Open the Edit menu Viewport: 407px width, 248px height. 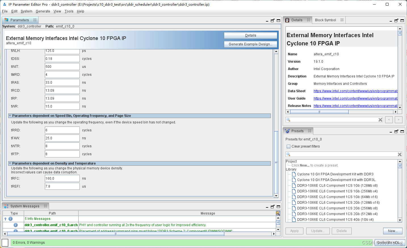click(14, 11)
